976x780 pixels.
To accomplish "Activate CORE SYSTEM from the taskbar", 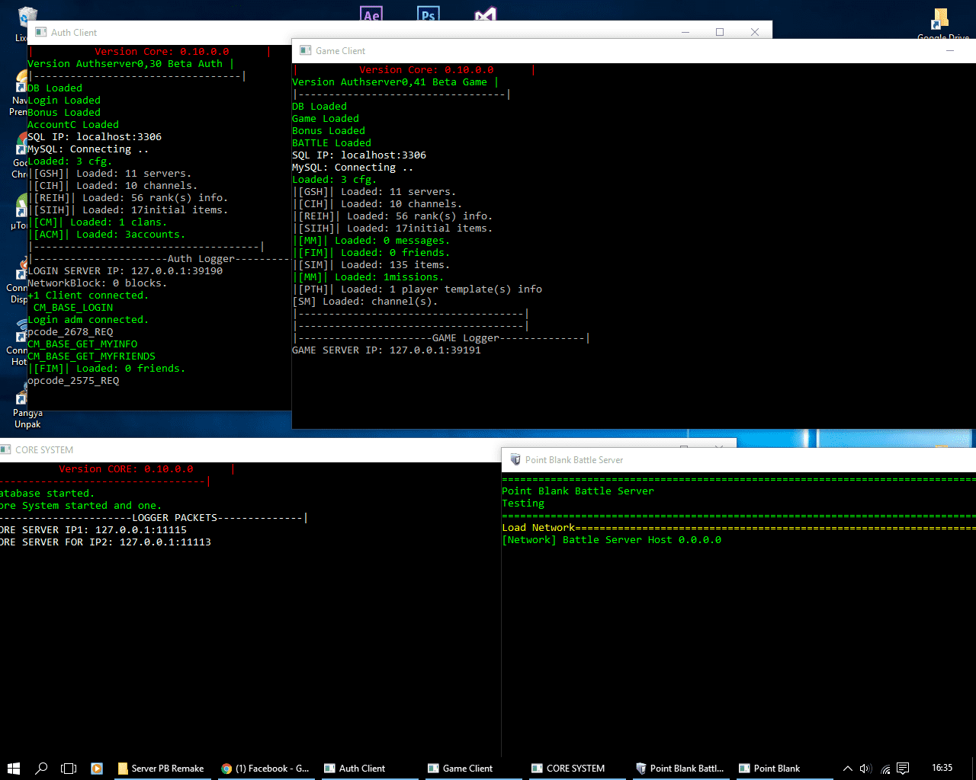I will 576,768.
